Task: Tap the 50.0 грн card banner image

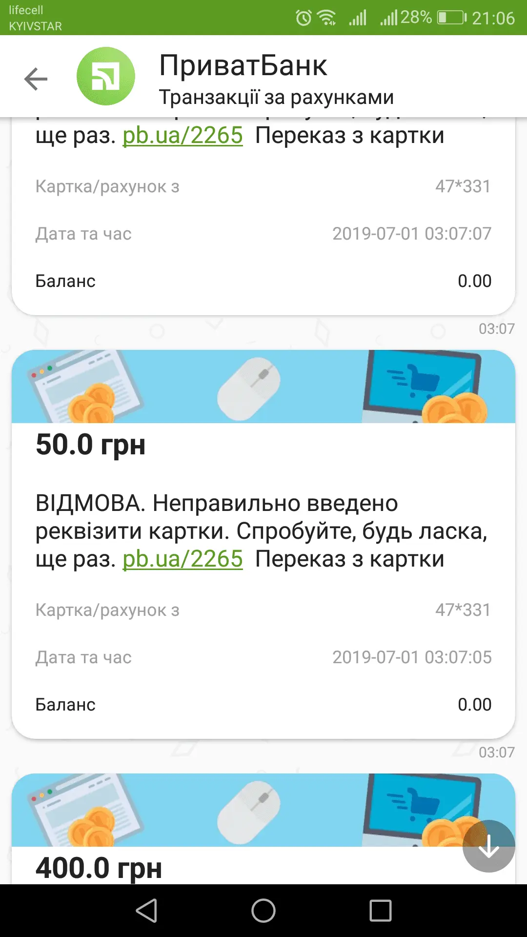Action: (263, 387)
